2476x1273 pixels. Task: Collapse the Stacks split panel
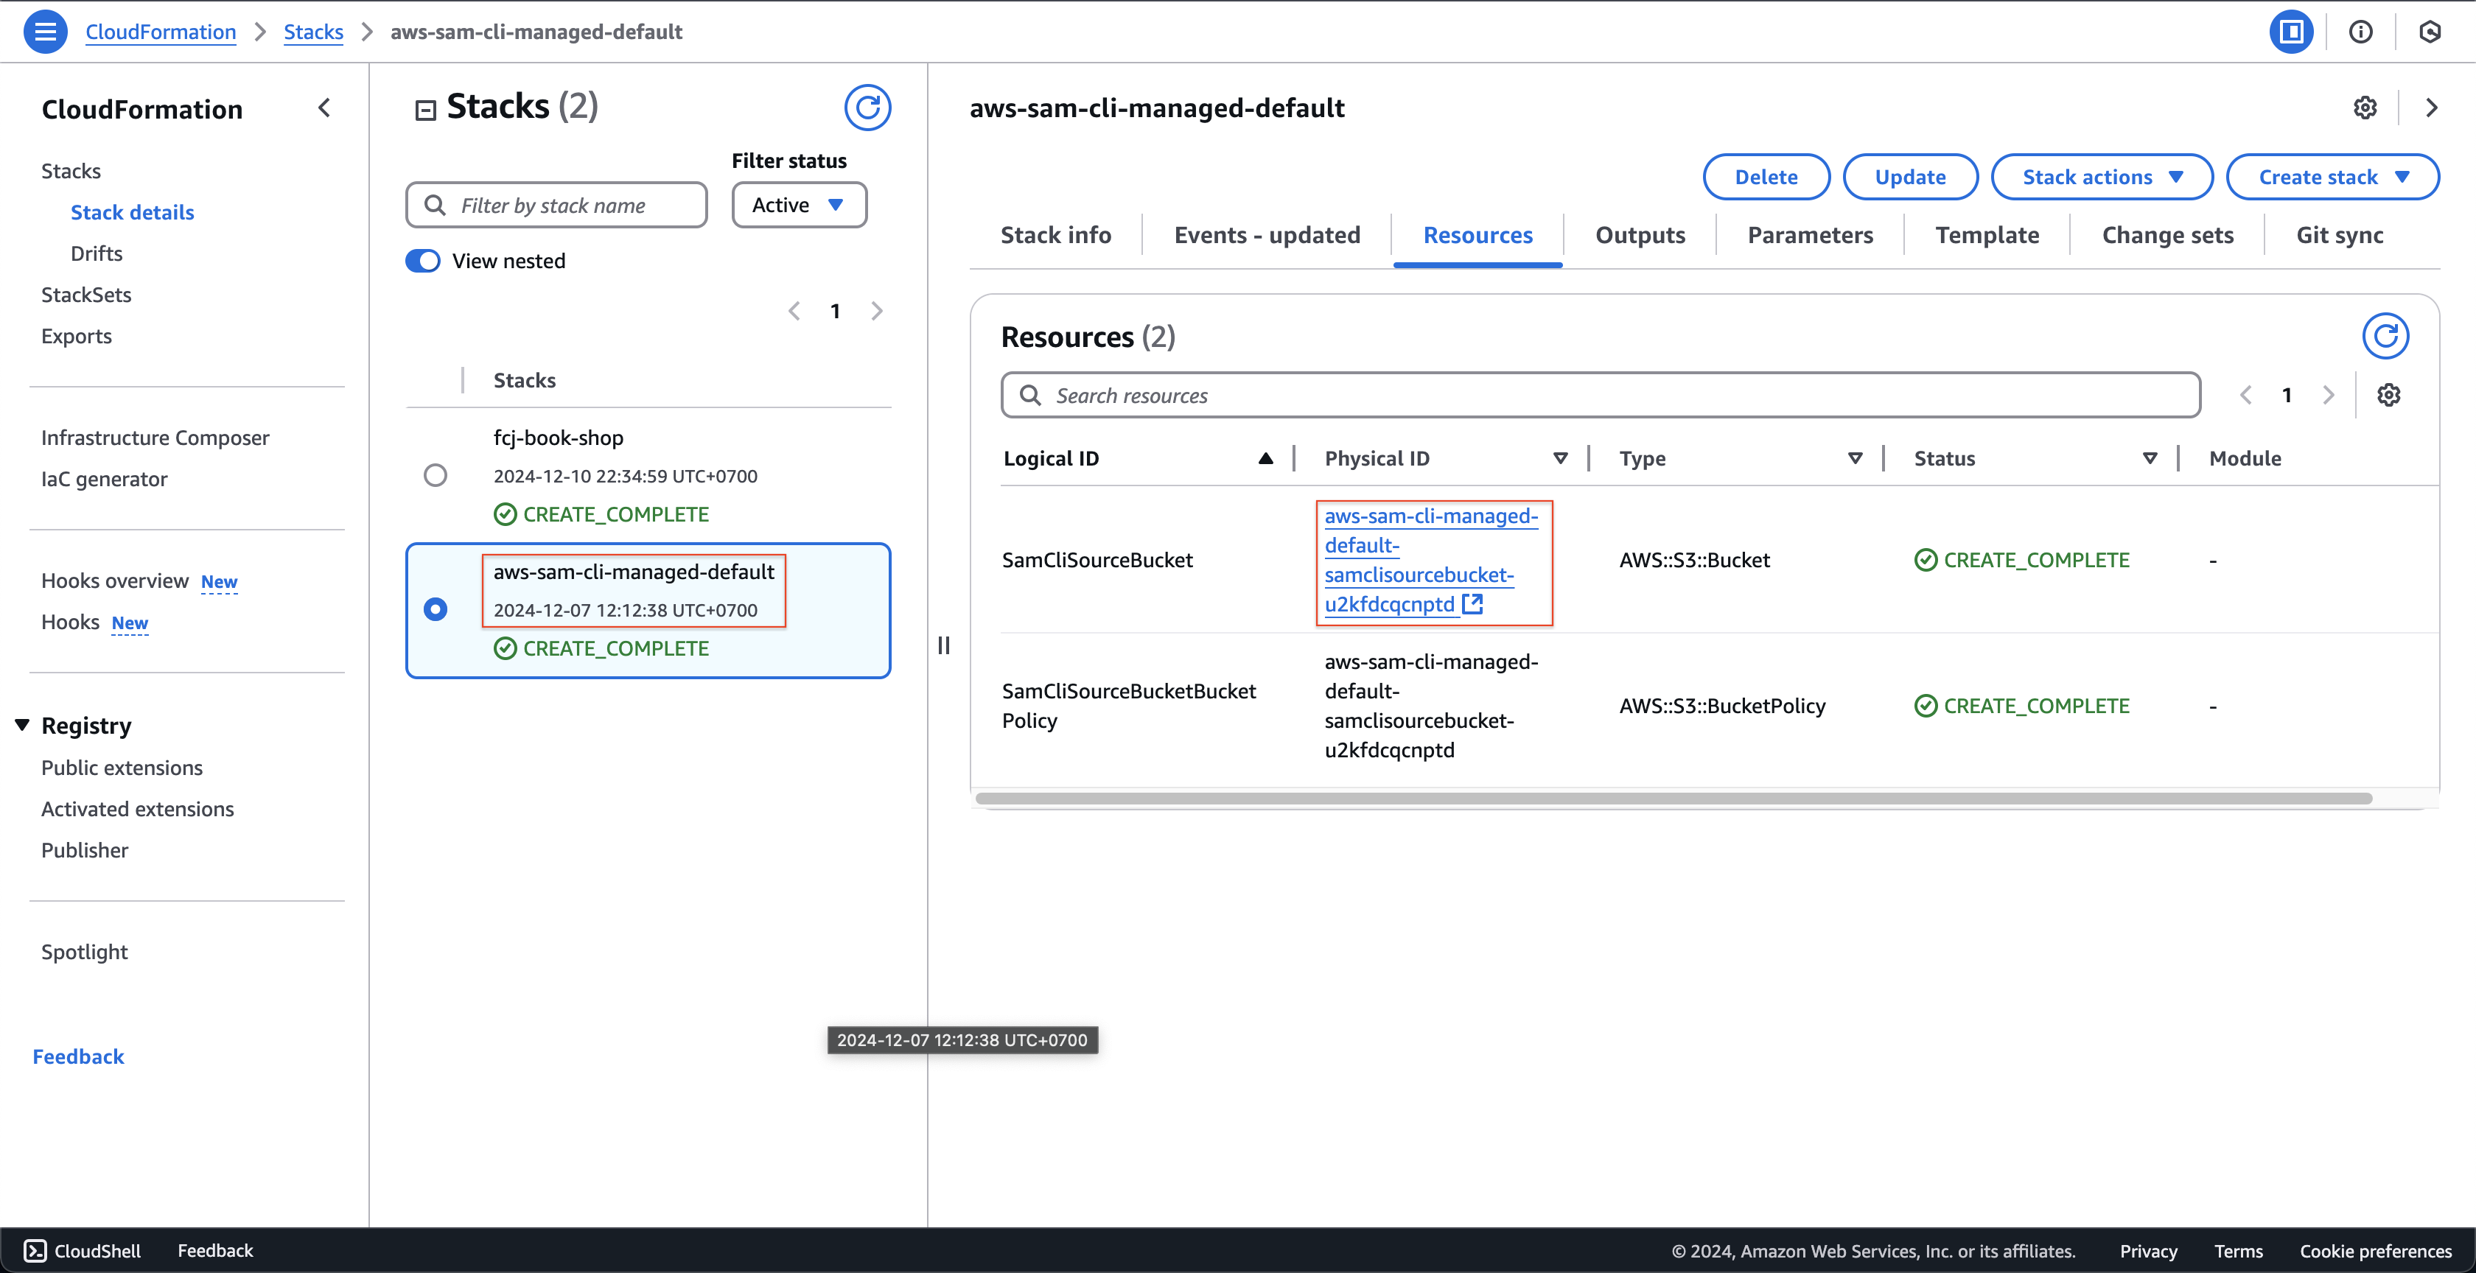(x=425, y=110)
